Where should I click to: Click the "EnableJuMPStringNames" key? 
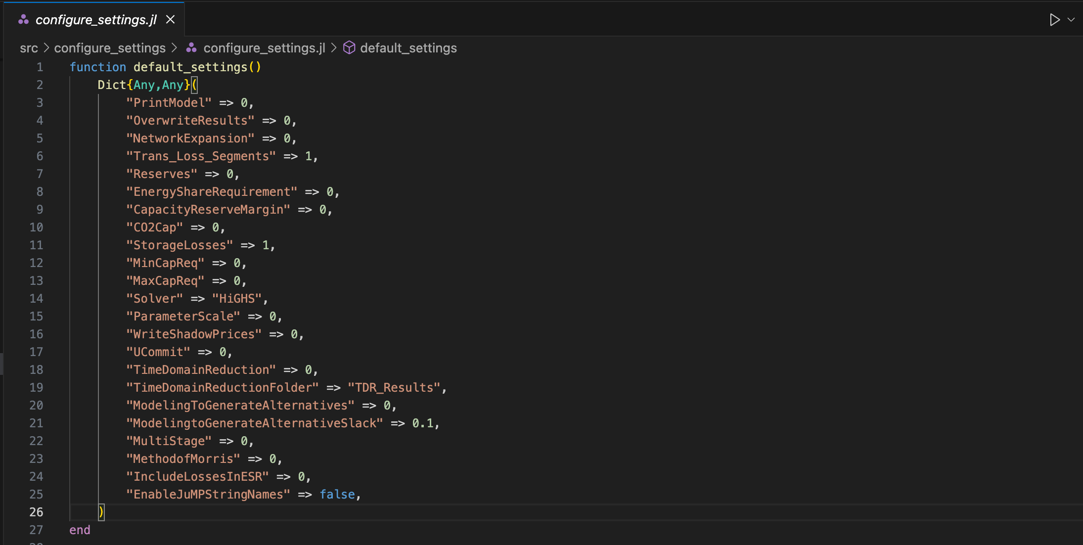[208, 495]
